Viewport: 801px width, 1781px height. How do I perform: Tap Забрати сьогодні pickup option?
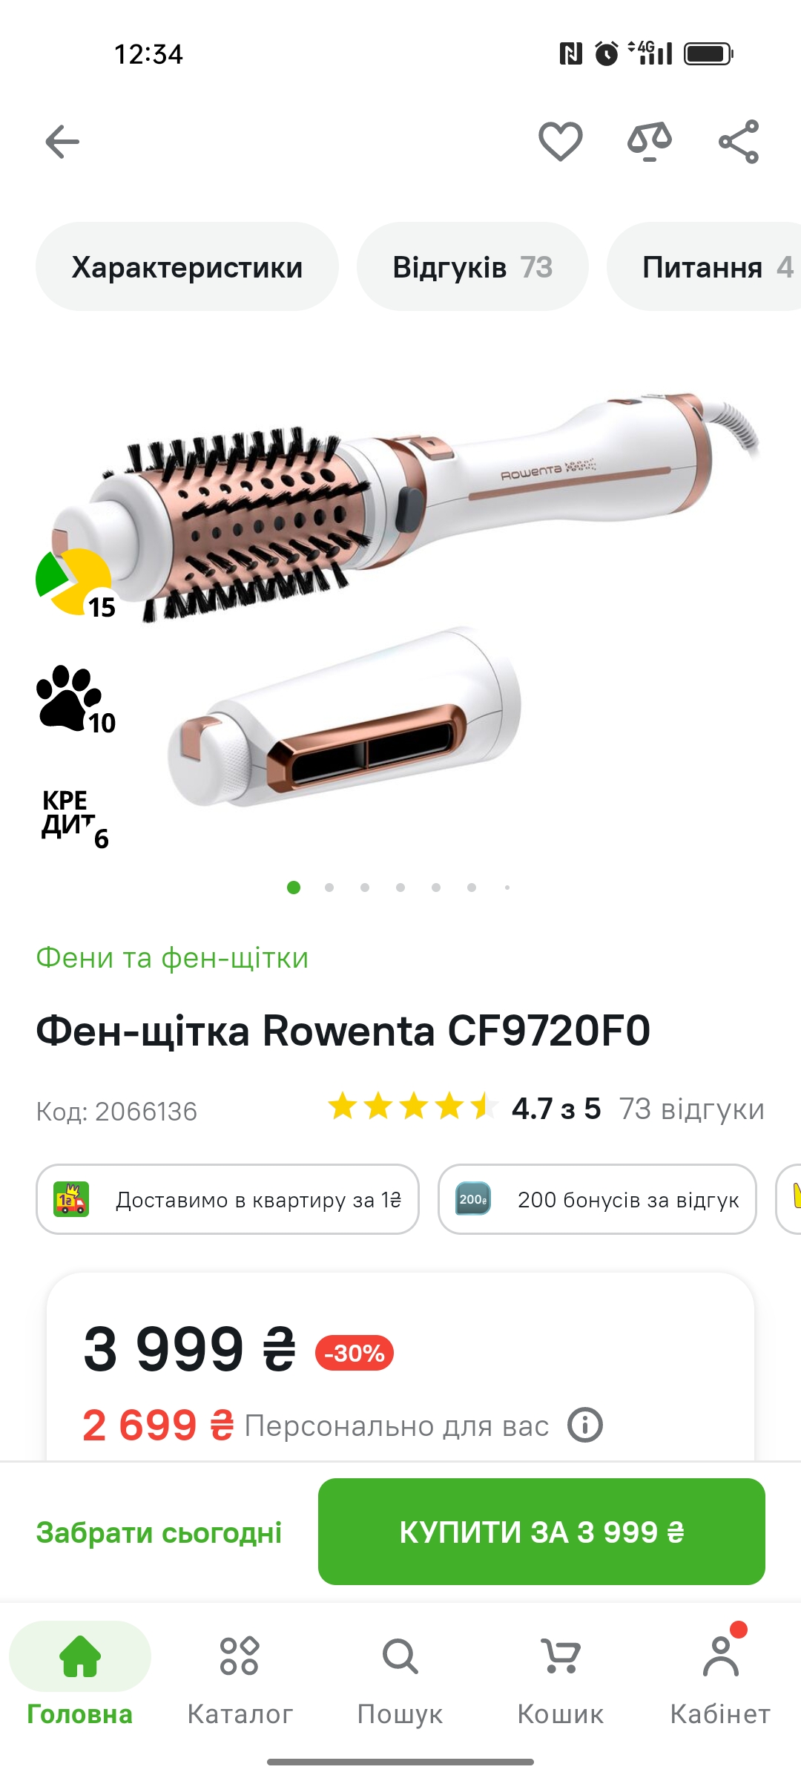coord(159,1532)
